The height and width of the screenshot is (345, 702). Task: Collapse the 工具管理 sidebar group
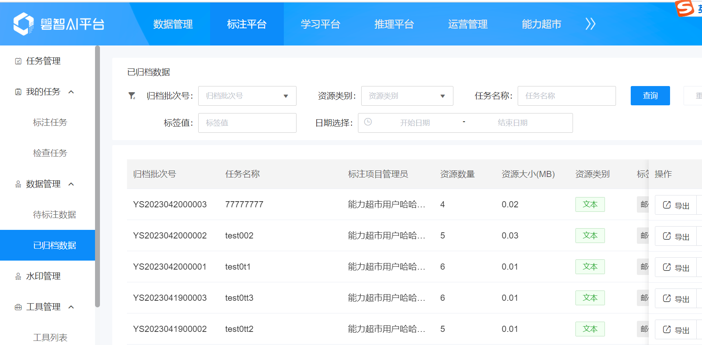[71, 307]
